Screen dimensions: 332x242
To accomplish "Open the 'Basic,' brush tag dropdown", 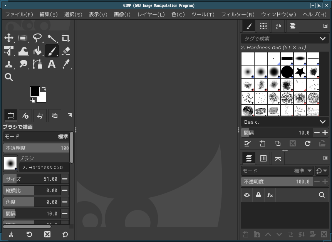I will pos(322,122).
